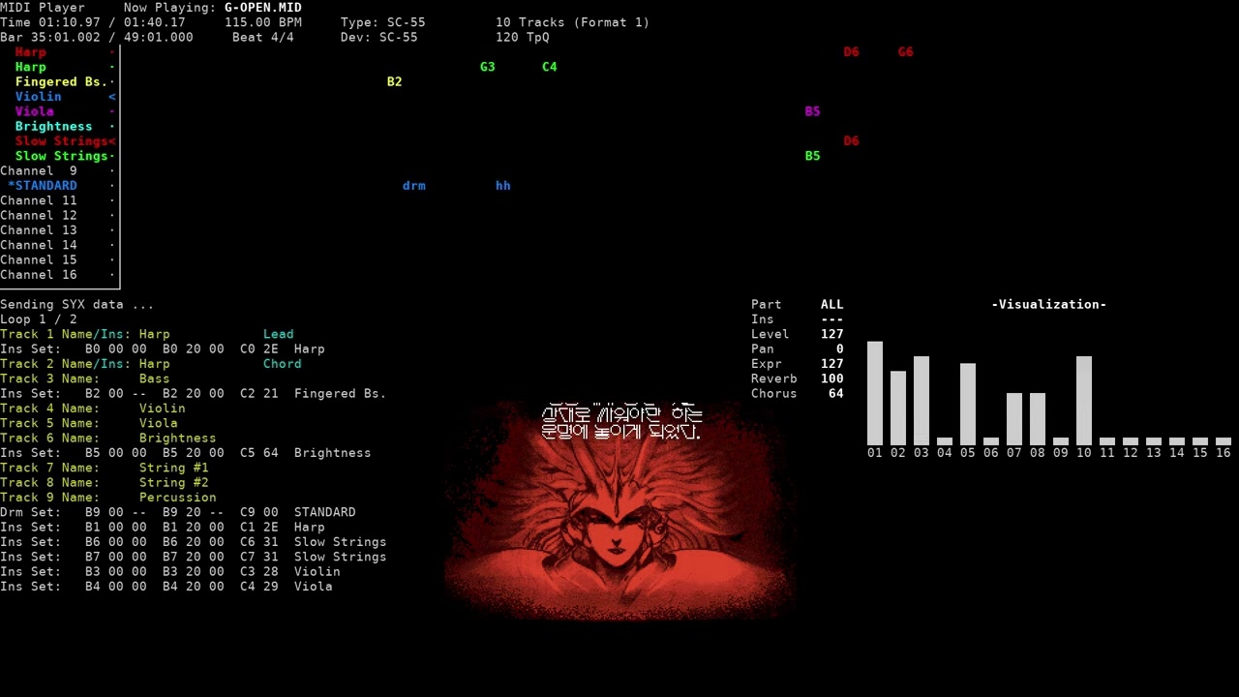
Task: Click the hh hi-hat note marker
Action: coord(503,186)
